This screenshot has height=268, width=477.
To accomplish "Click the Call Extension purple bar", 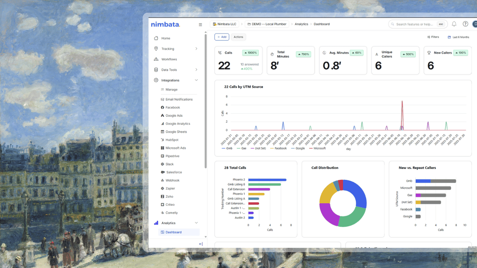I will pyautogui.click(x=259, y=189).
